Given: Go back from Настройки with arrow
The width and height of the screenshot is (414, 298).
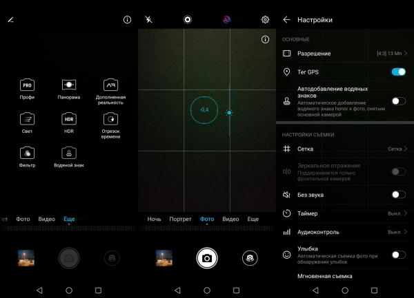Looking at the screenshot, I should point(287,20).
